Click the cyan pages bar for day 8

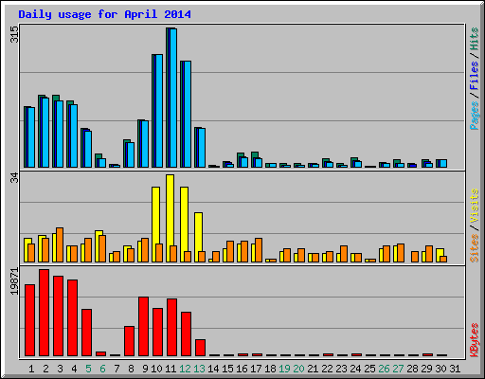131,154
